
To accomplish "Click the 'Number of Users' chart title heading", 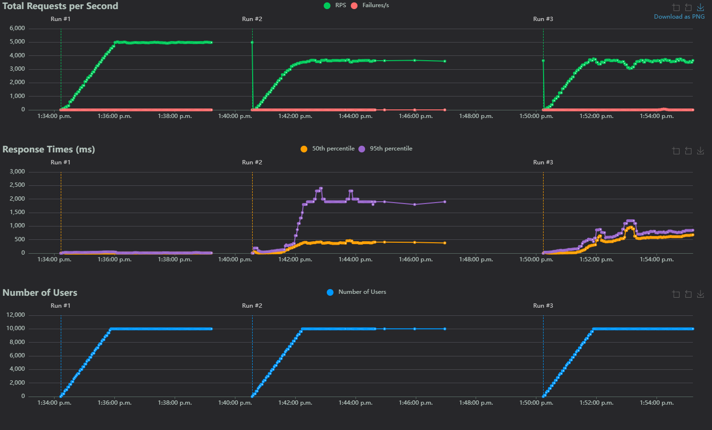I will pyautogui.click(x=40, y=293).
